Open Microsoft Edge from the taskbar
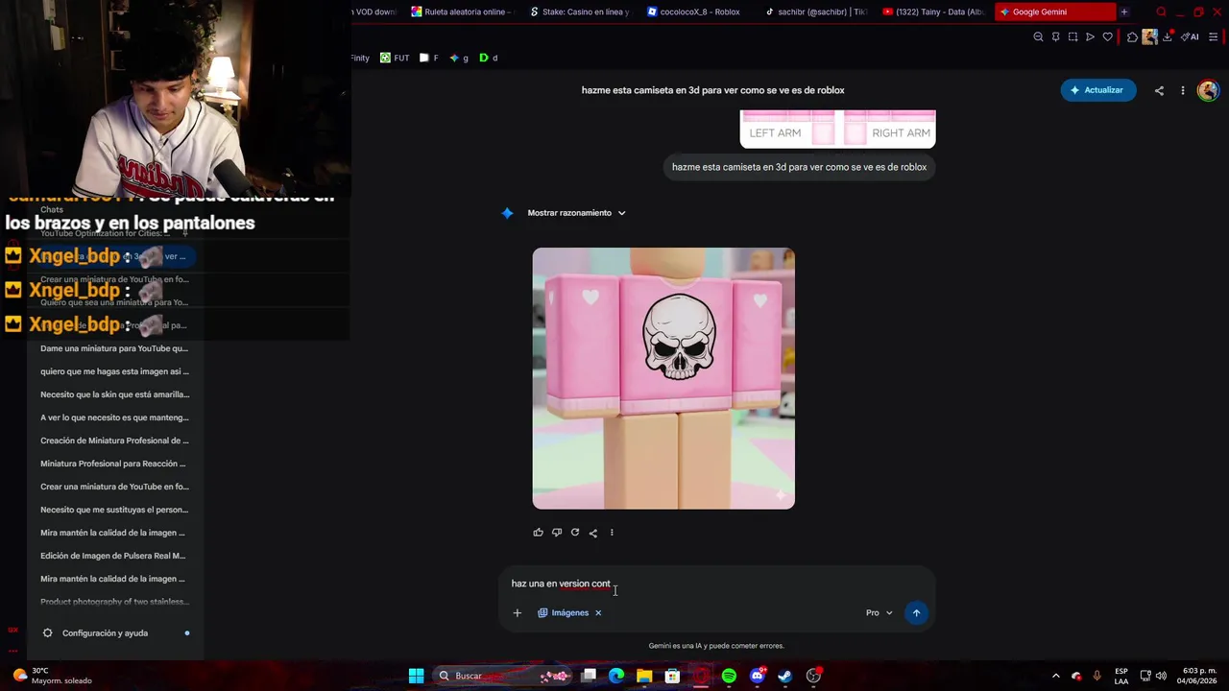1229x691 pixels. (x=616, y=676)
